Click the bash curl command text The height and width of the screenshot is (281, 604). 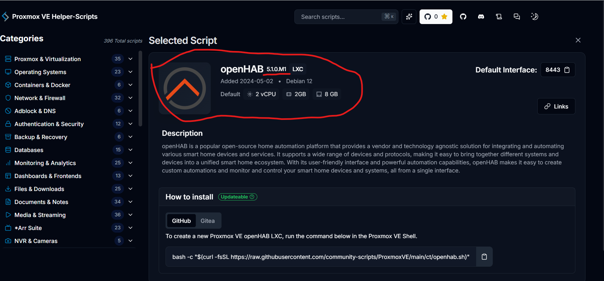pyautogui.click(x=321, y=257)
